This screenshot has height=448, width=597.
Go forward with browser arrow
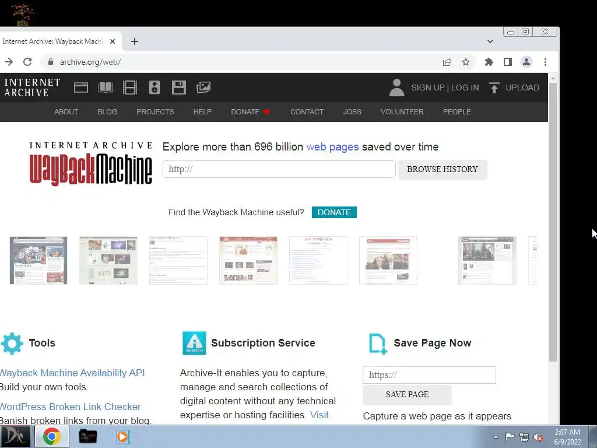tap(9, 62)
